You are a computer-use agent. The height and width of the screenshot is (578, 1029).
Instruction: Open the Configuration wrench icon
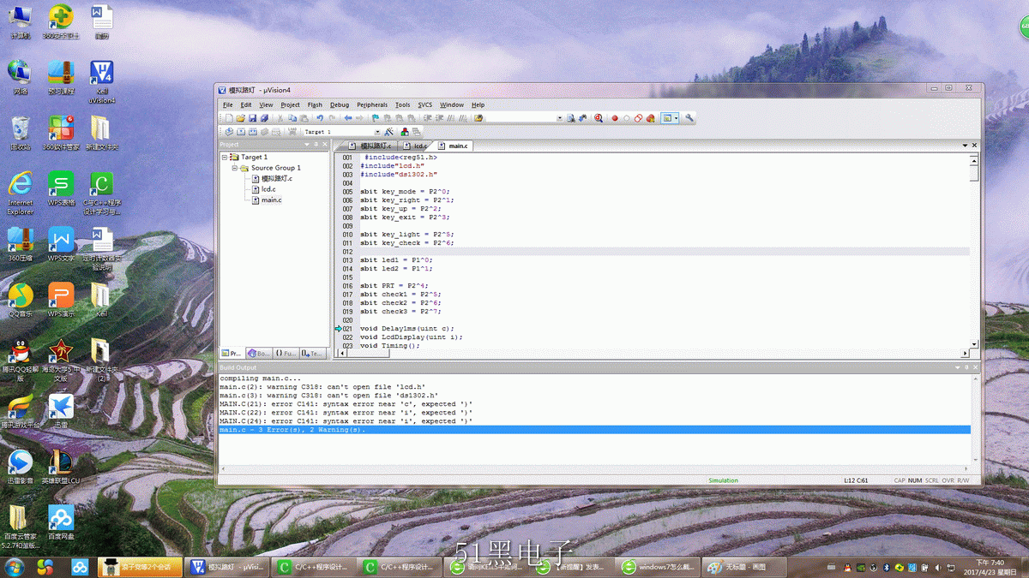(689, 118)
